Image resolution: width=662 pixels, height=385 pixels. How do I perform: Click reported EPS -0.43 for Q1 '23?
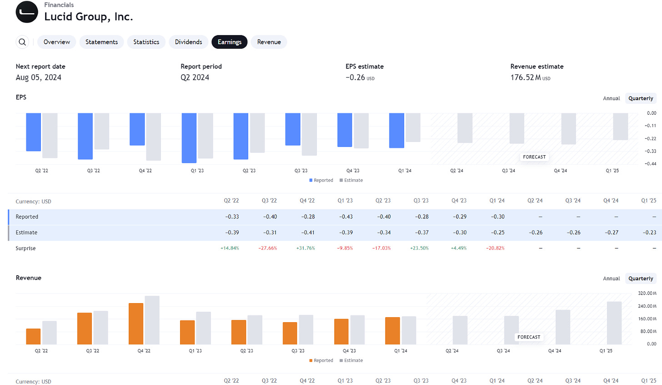[346, 217]
